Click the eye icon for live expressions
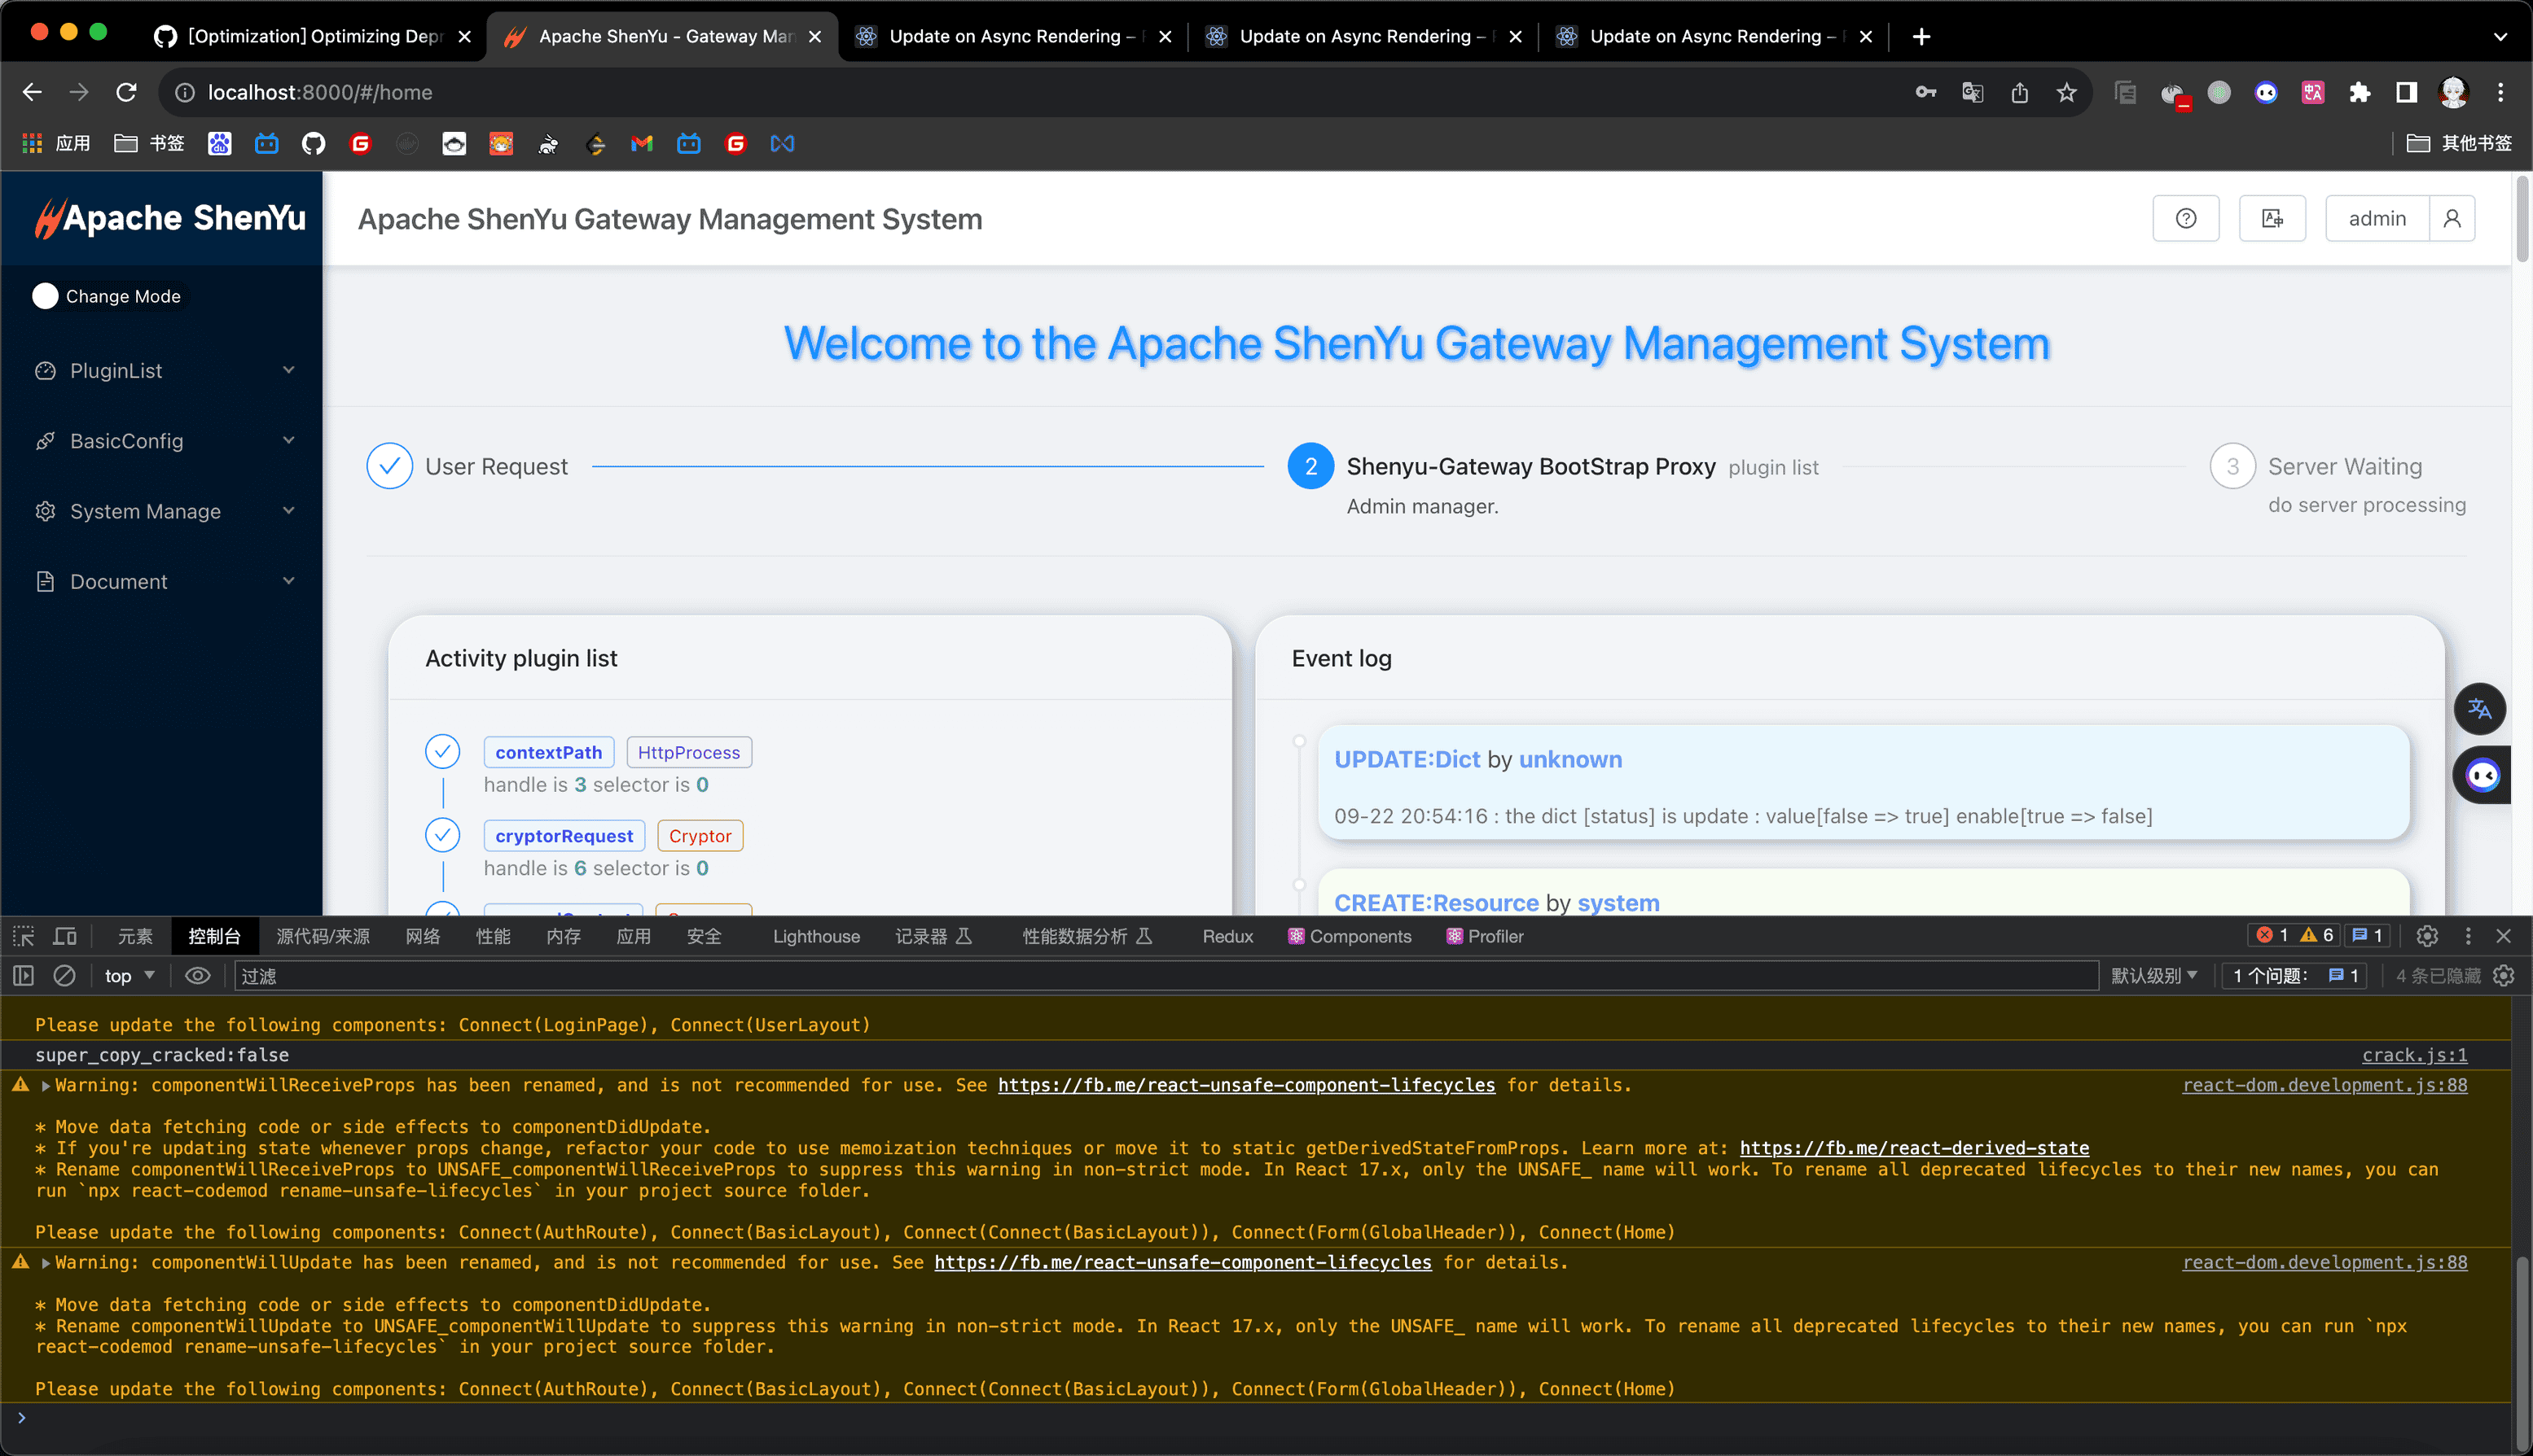 (197, 975)
